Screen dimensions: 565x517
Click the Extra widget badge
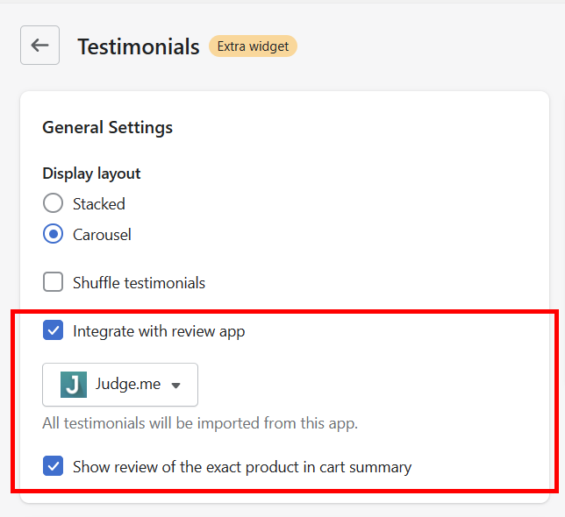coord(253,46)
